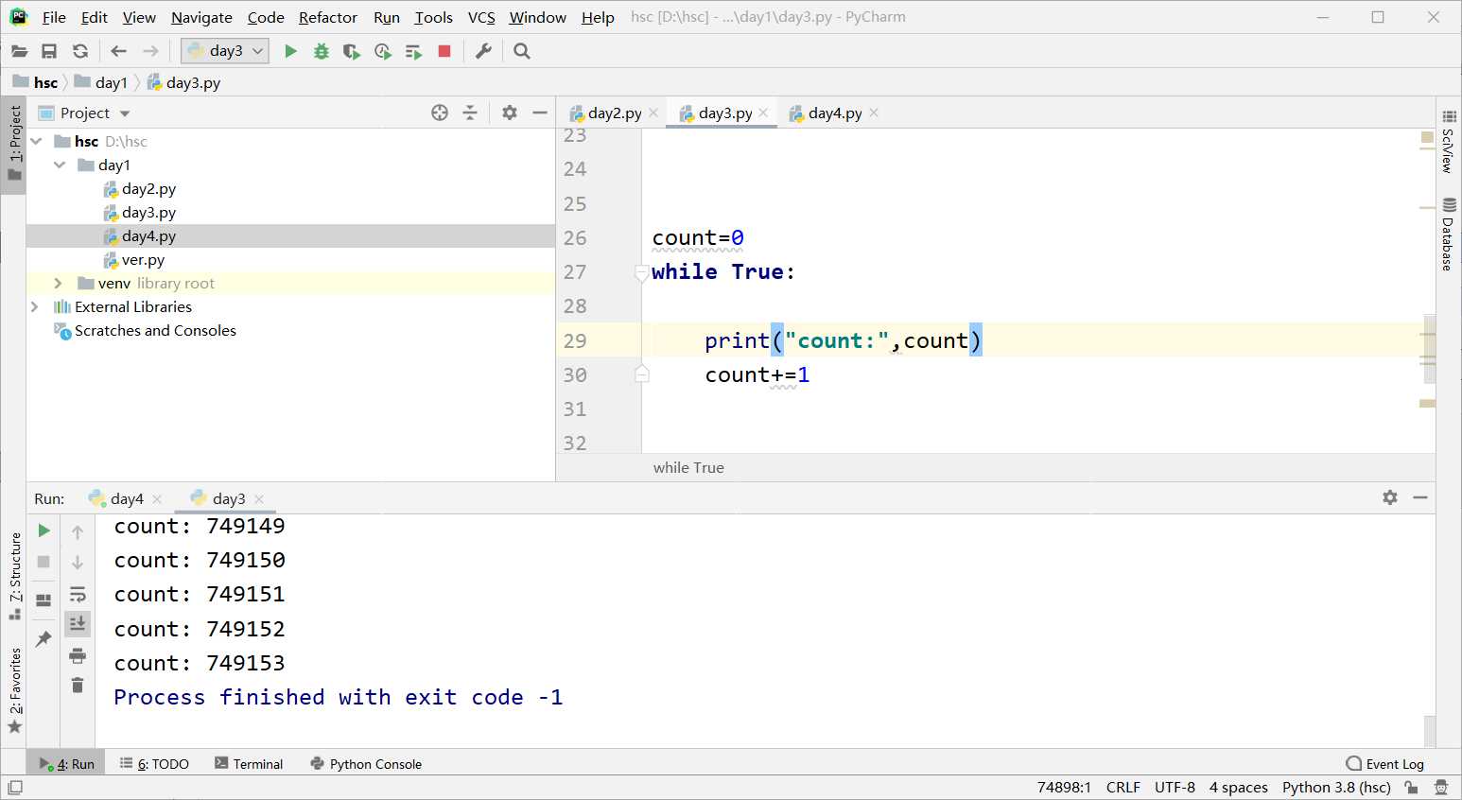Open the VCS menu
Viewport: 1462px width, 800px height.
pyautogui.click(x=481, y=17)
